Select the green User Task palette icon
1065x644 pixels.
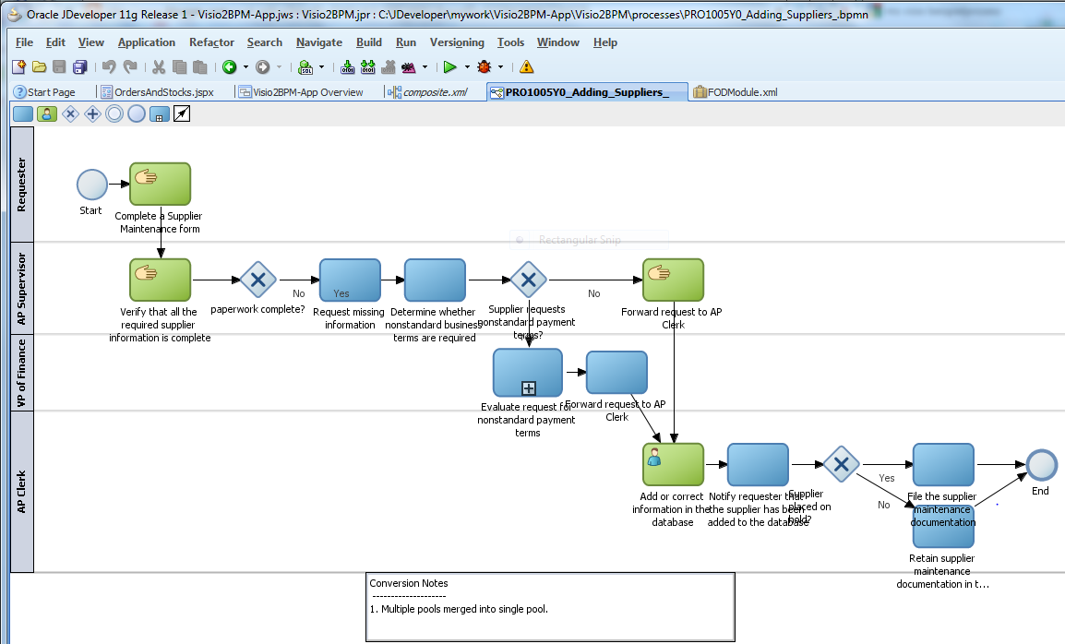pyautogui.click(x=47, y=114)
